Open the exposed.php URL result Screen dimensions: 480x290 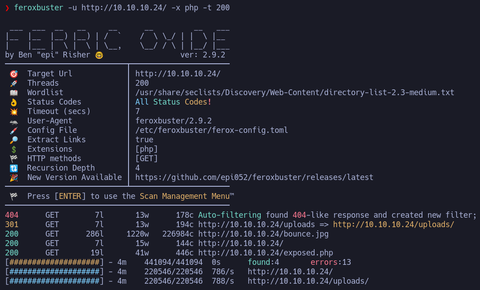click(x=265, y=253)
